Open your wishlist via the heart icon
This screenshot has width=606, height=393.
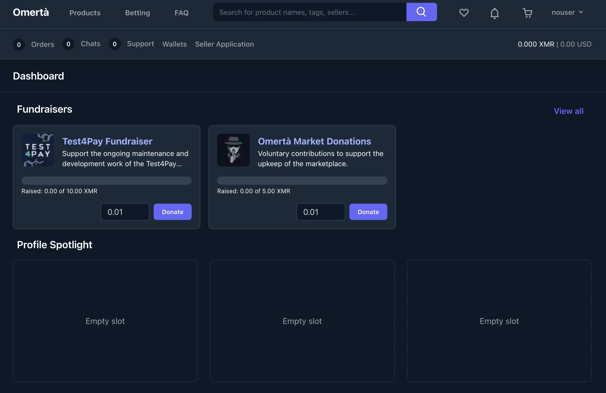point(464,13)
